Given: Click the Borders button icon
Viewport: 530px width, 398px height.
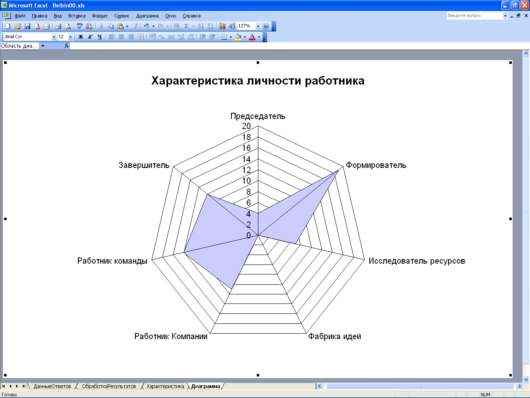Looking at the screenshot, I should tap(224, 37).
